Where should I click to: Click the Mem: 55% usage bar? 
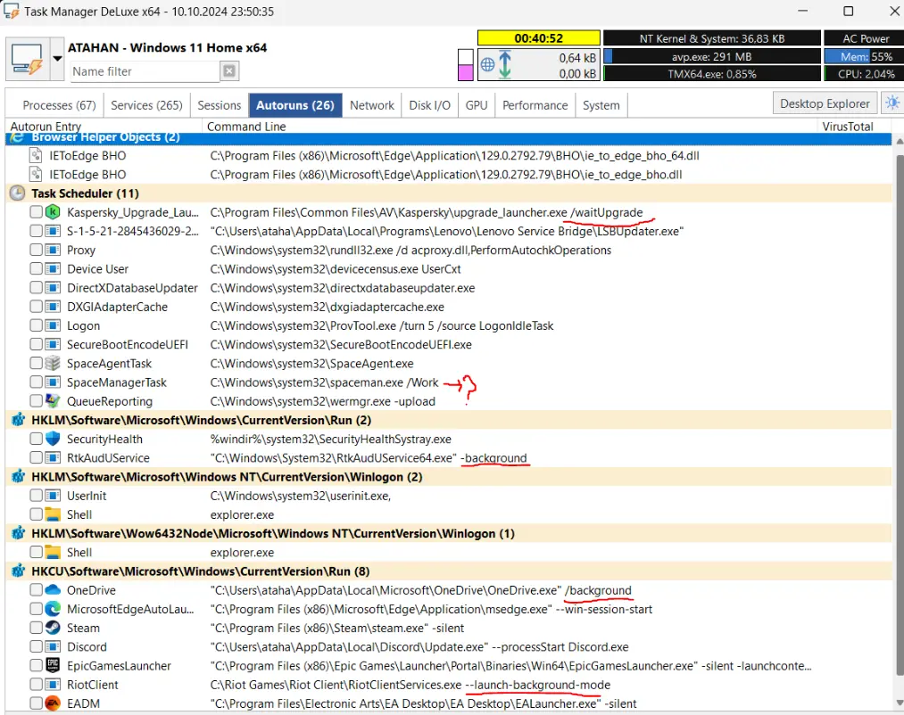(x=863, y=56)
